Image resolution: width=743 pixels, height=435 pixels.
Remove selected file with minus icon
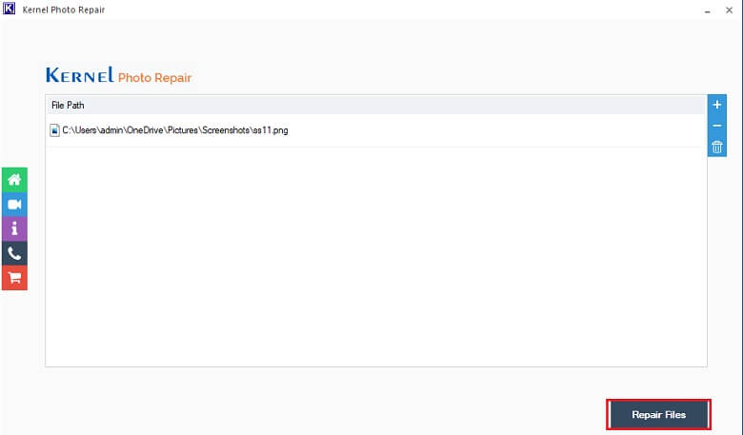click(x=717, y=126)
